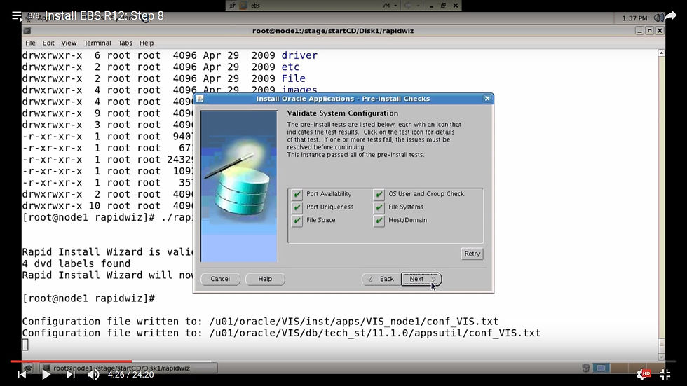Share the video via arrow icon

[670, 16]
